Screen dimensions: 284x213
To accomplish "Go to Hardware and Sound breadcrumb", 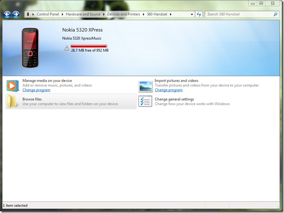I will click(x=82, y=14).
